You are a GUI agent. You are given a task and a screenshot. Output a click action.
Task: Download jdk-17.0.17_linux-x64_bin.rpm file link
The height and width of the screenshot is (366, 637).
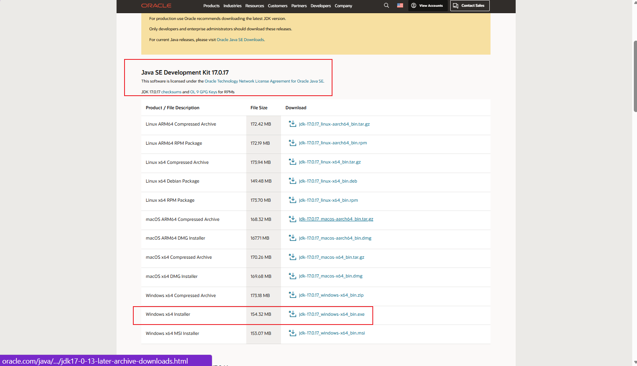(328, 200)
